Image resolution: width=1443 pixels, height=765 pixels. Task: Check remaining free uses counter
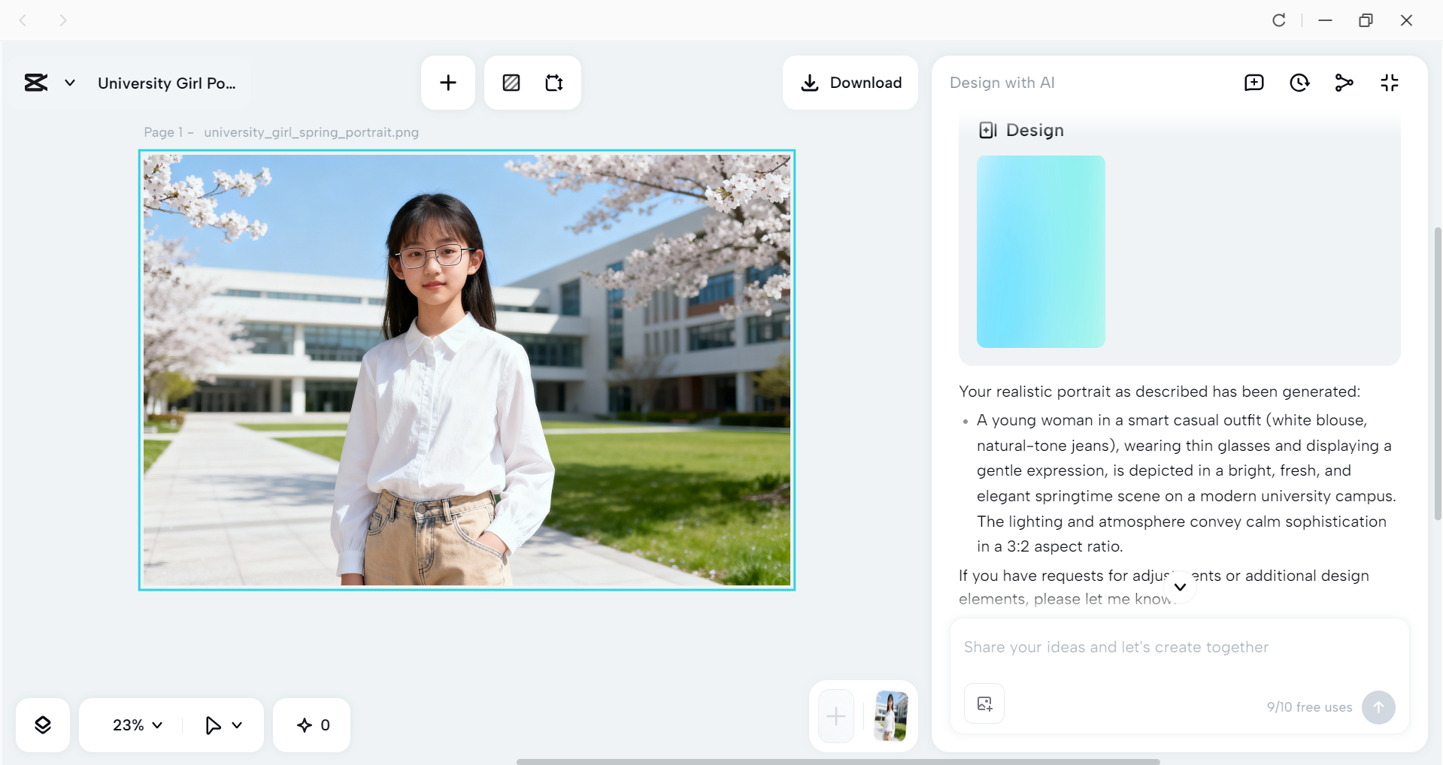coord(1308,707)
